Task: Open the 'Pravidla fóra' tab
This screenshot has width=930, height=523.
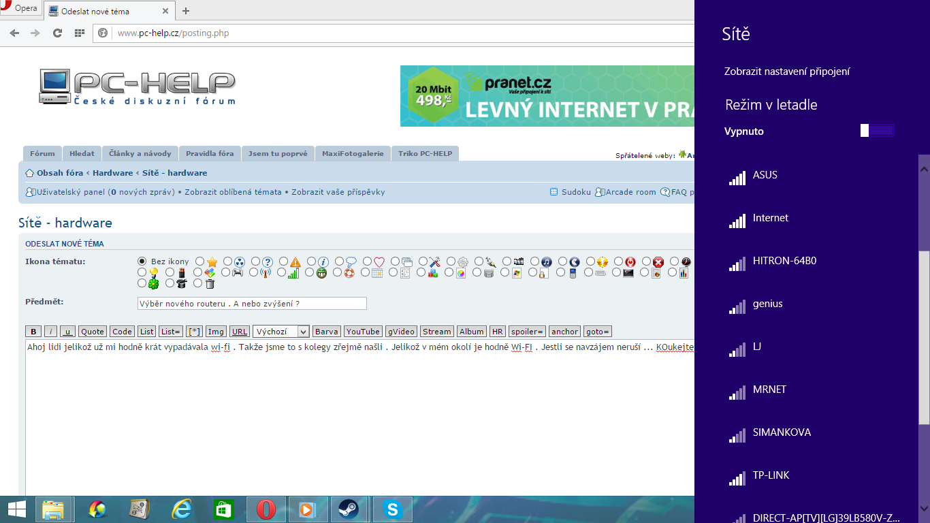Action: pos(210,153)
